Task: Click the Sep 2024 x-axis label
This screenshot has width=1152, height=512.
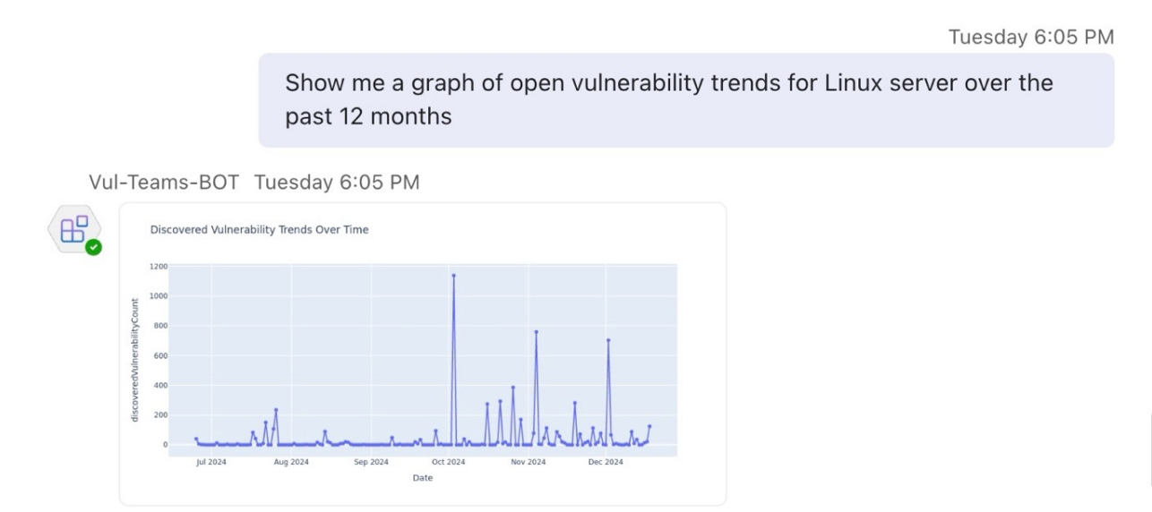Action: 371,463
